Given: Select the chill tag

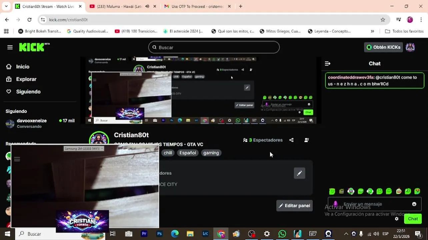Looking at the screenshot, I should [168, 153].
